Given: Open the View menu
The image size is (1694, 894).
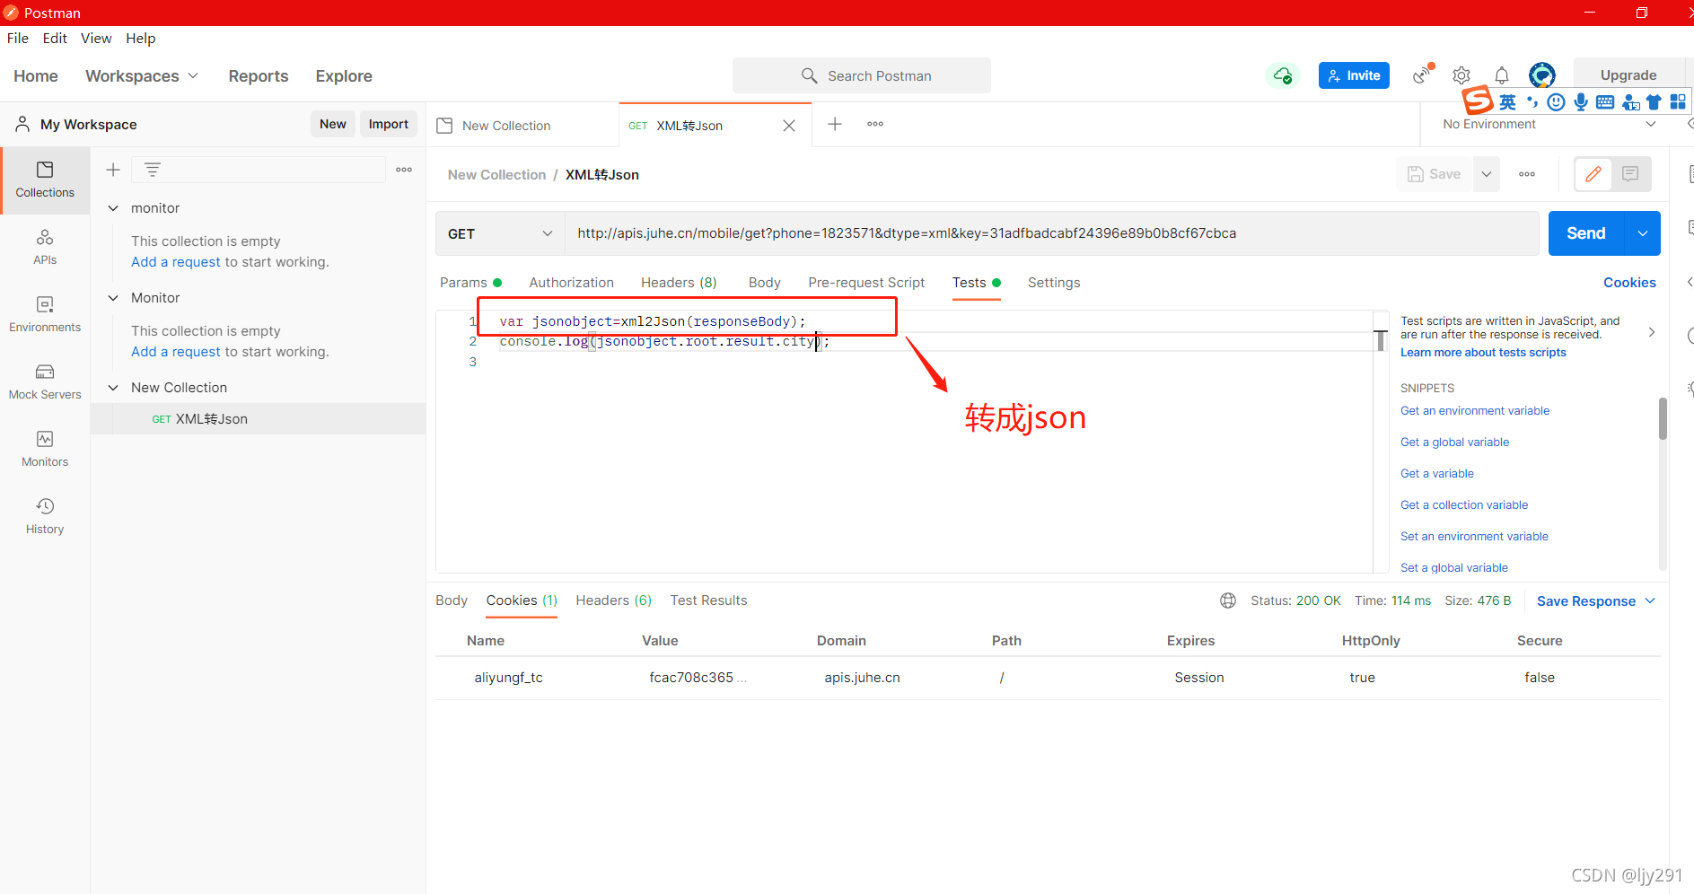Looking at the screenshot, I should point(96,38).
